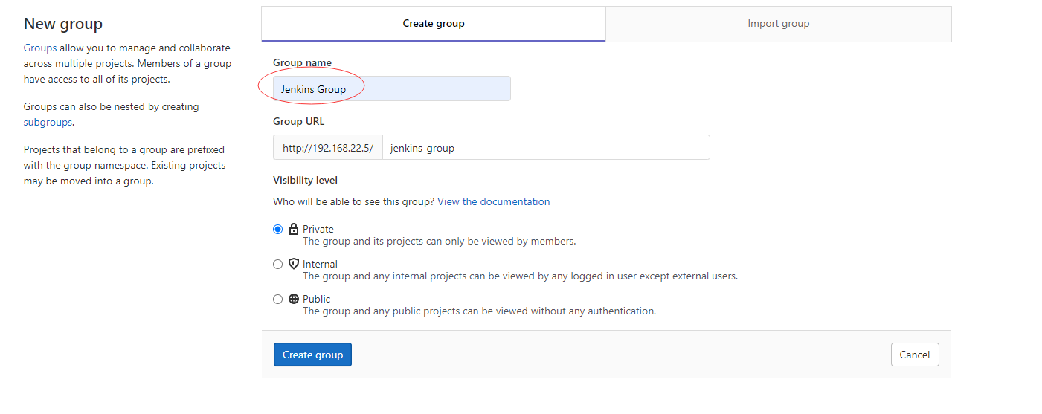Click the Cancel button
The image size is (1042, 414).
(x=915, y=355)
